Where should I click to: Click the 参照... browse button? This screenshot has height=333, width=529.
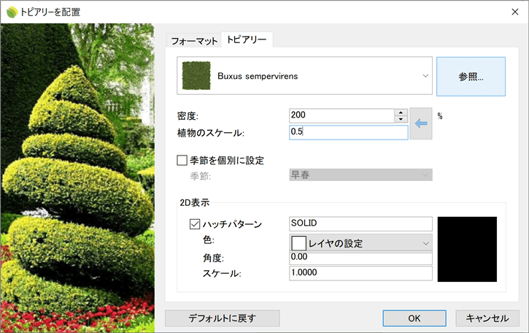(x=471, y=77)
